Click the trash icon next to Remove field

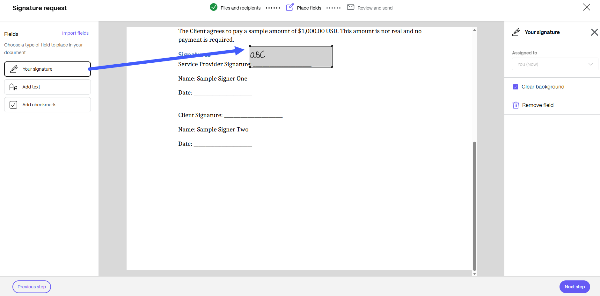(516, 105)
